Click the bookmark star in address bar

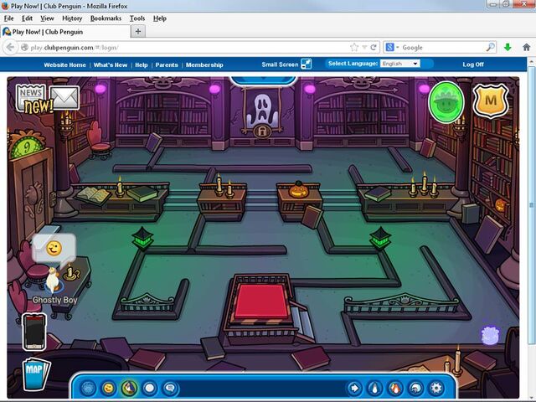pyautogui.click(x=354, y=47)
